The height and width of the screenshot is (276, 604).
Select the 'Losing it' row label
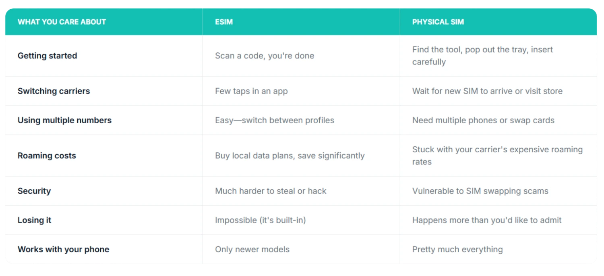coord(34,220)
